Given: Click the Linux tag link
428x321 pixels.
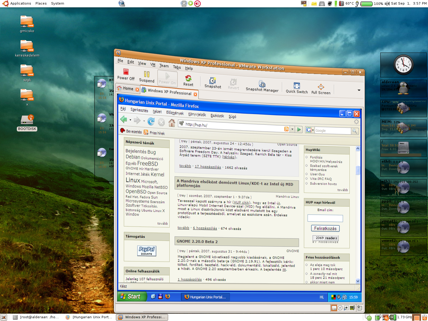Looking at the screenshot, I should (133, 180).
